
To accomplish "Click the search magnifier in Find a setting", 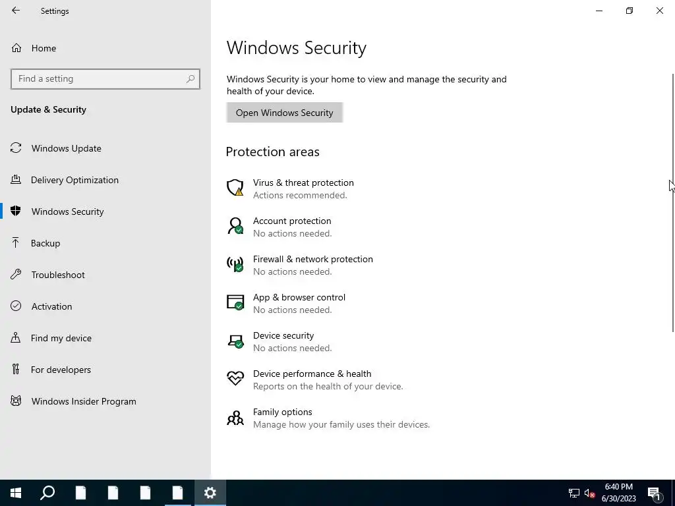I will coord(191,79).
